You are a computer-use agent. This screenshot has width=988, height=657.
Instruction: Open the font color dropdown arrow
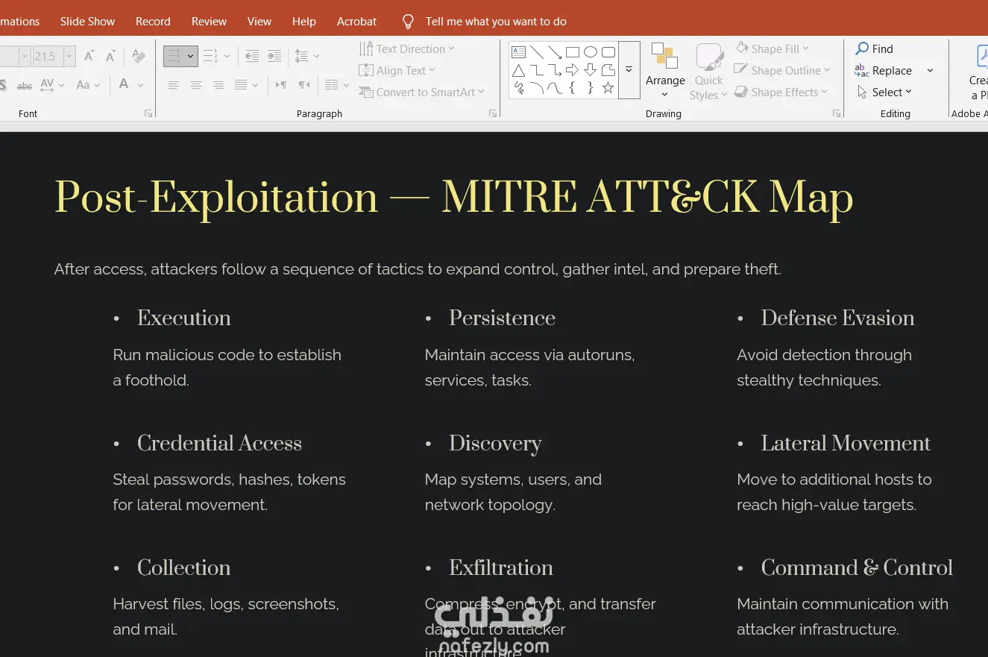pos(140,85)
